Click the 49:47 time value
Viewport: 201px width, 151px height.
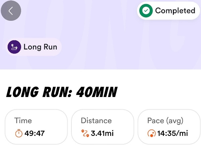tap(35, 134)
